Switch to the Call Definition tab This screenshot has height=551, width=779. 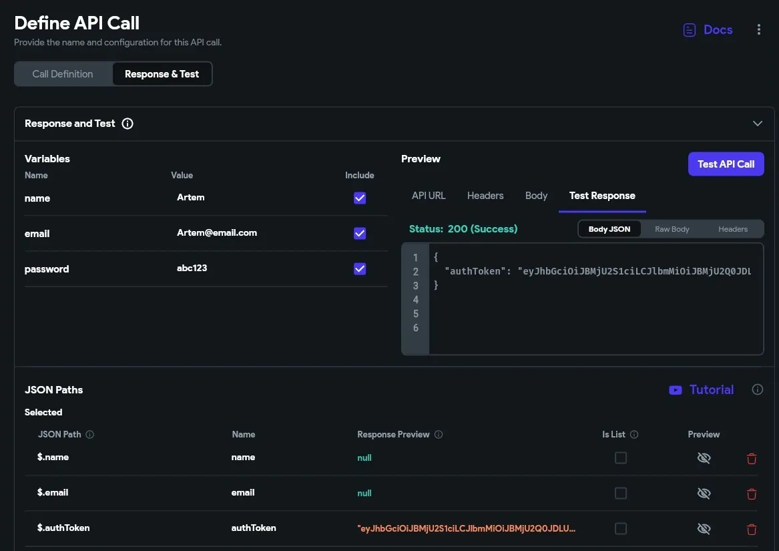pyautogui.click(x=63, y=74)
